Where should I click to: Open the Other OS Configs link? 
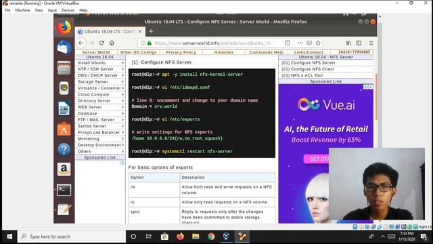(138, 52)
